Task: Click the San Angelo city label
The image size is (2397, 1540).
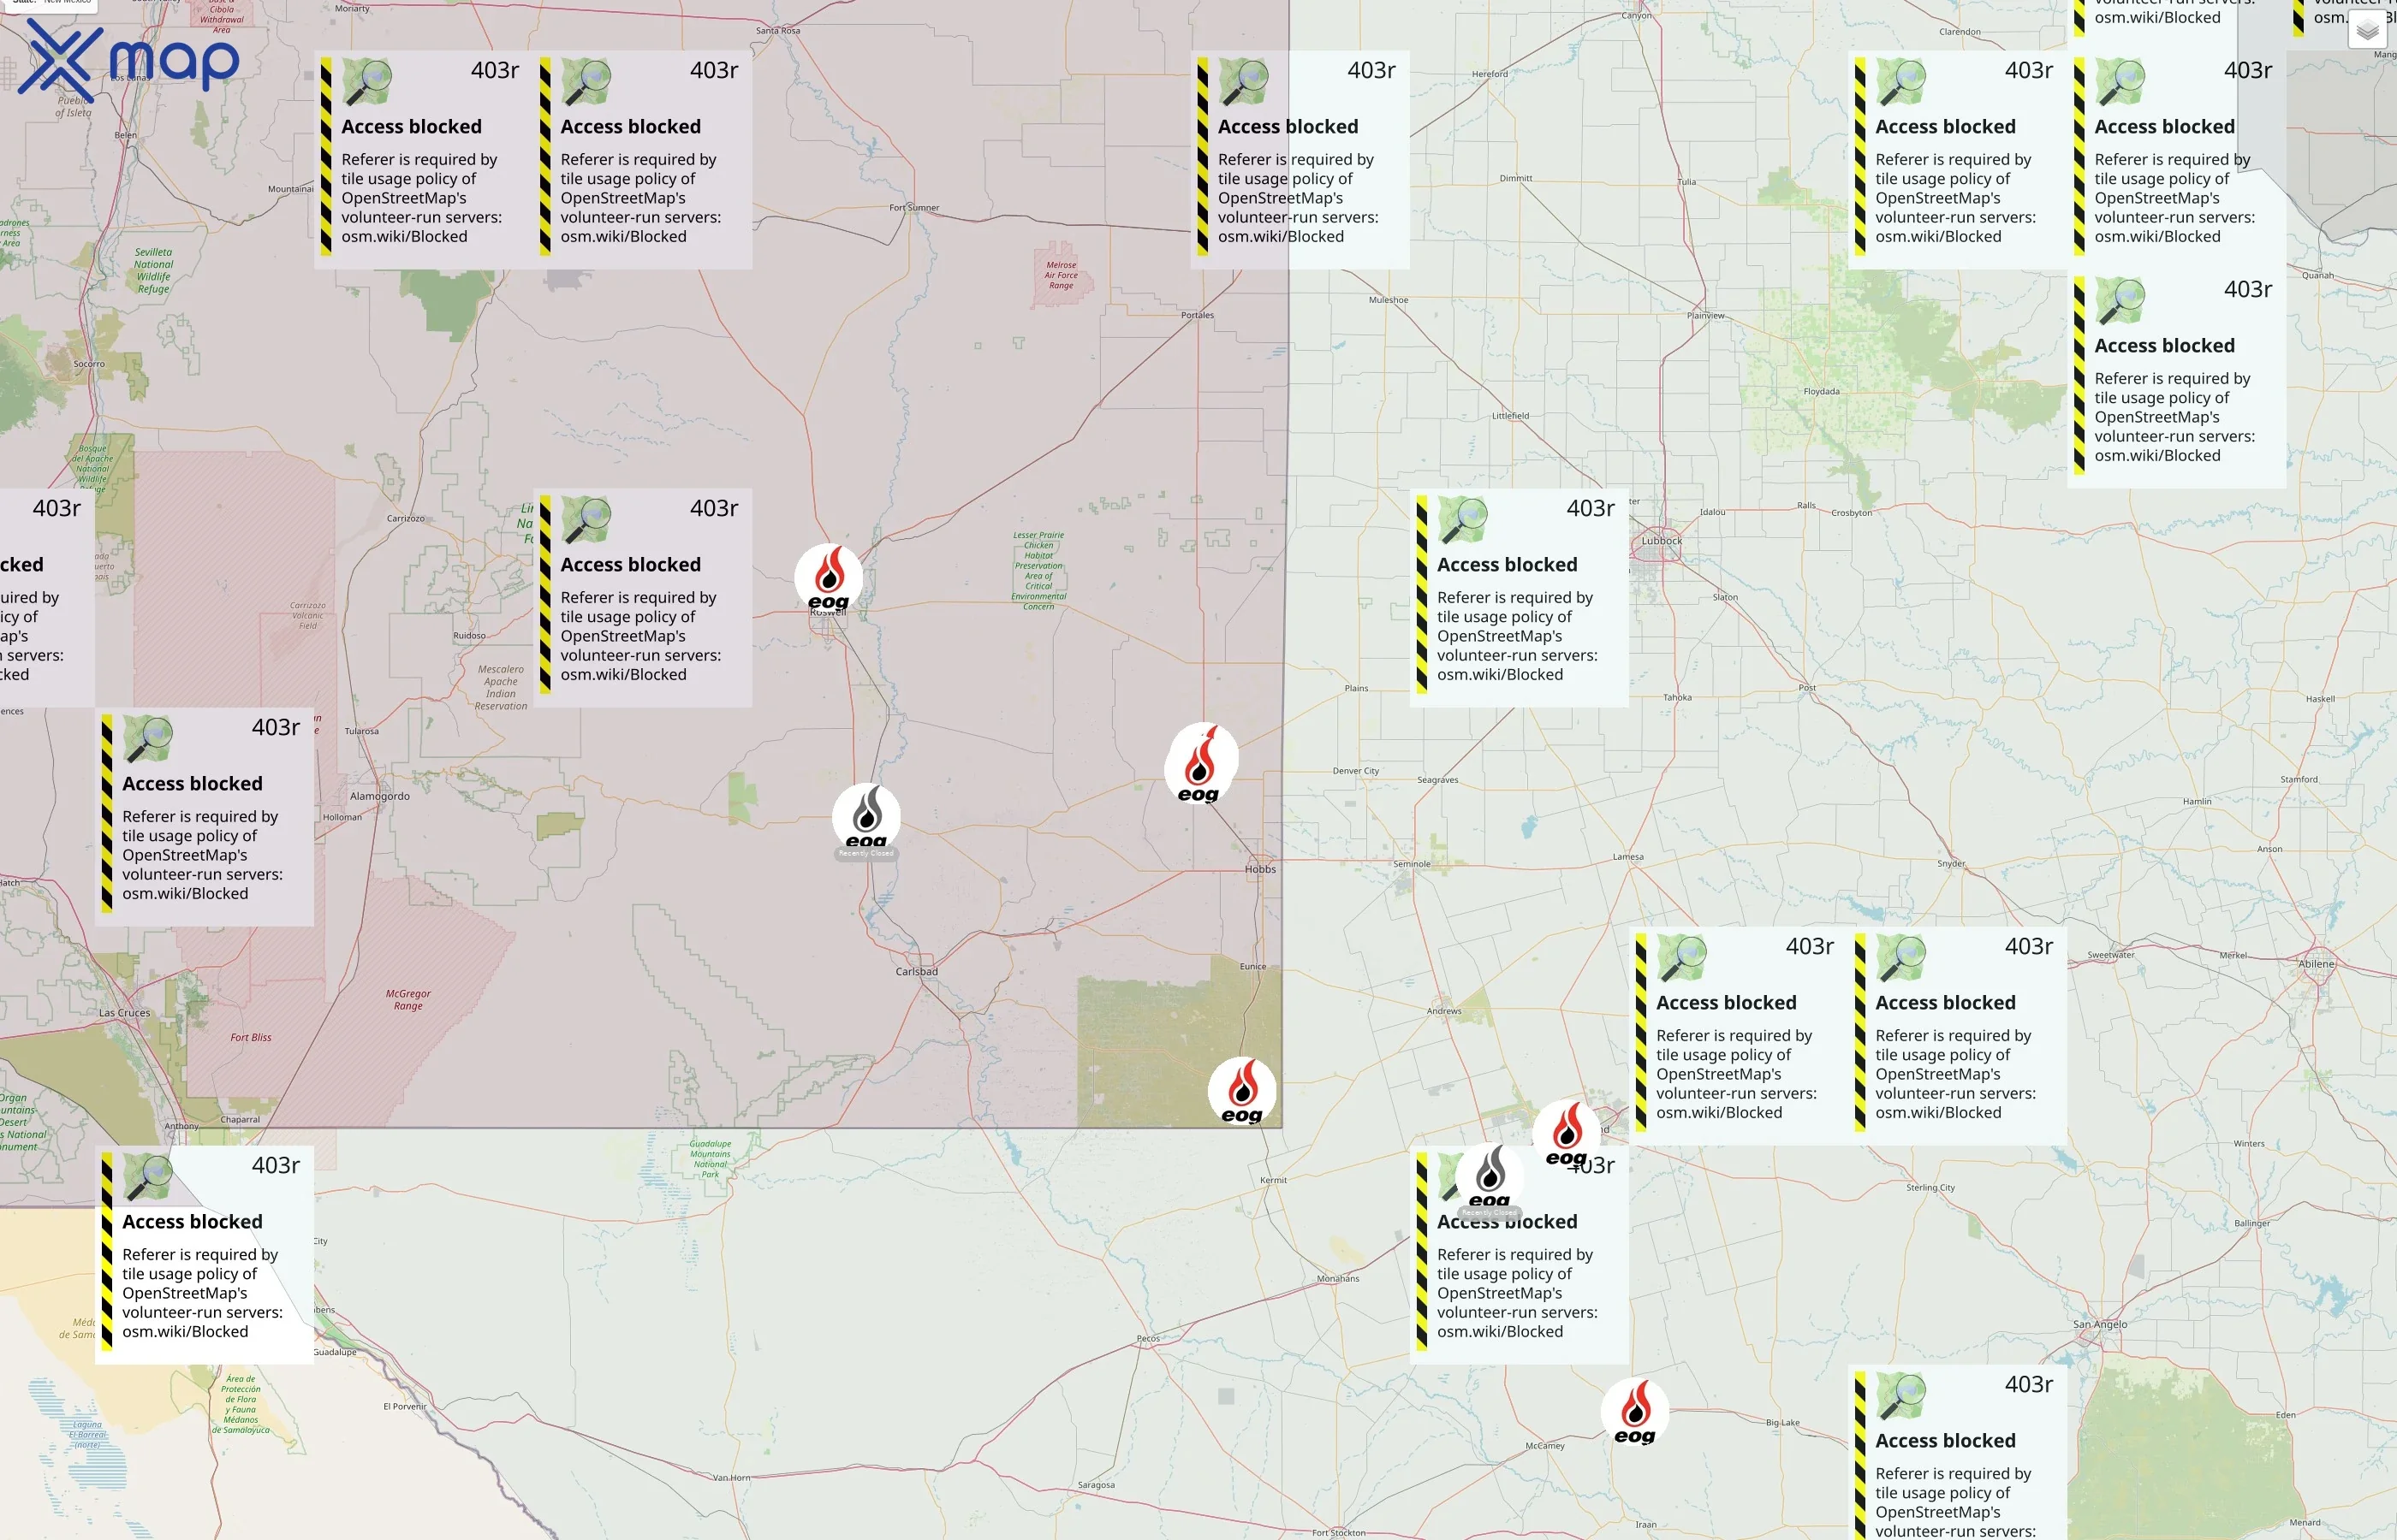Action: (2101, 1324)
